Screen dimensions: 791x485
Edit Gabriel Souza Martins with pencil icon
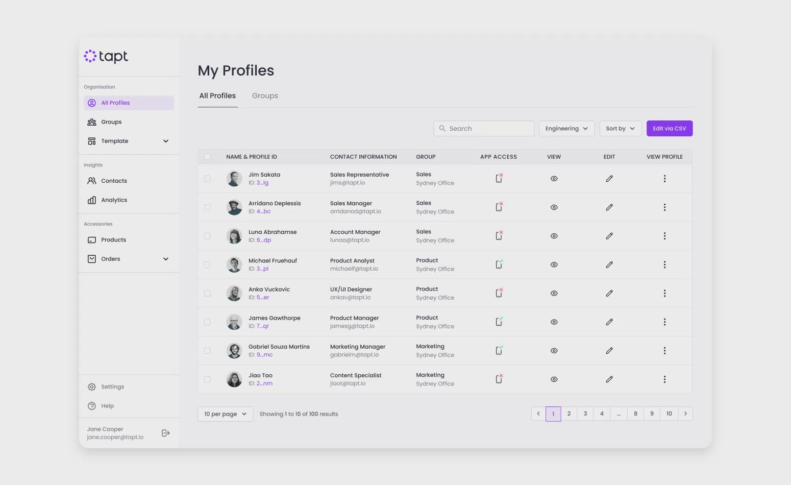pyautogui.click(x=609, y=351)
